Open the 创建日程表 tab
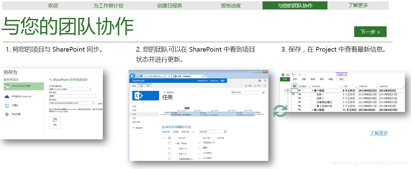Viewport: 411px width, 169px height. [x=170, y=5]
